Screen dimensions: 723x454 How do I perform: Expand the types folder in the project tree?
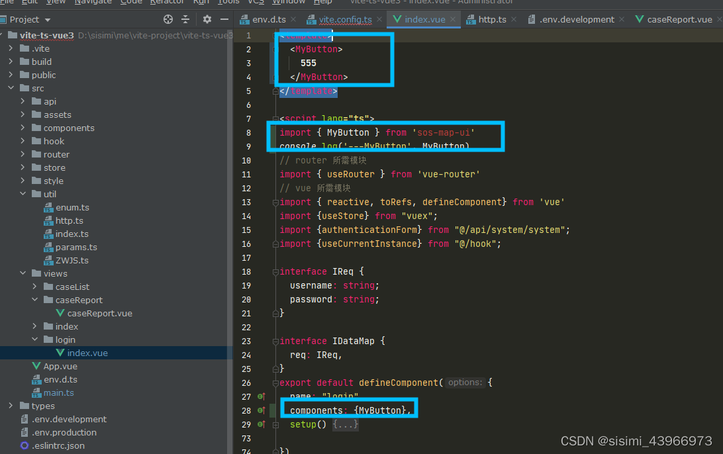pos(11,406)
